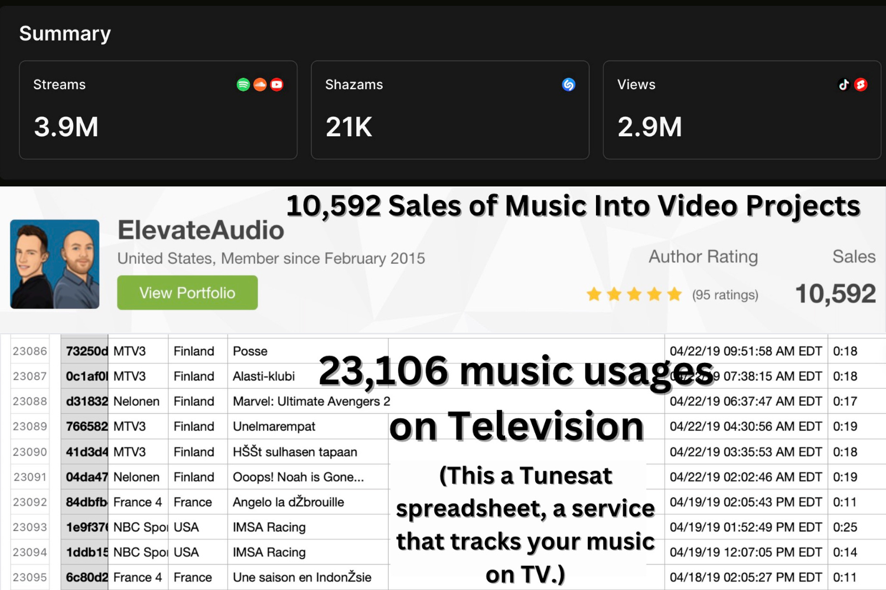Select the 73250d ID cell
Image resolution: width=886 pixels, height=590 pixels.
pyautogui.click(x=85, y=351)
